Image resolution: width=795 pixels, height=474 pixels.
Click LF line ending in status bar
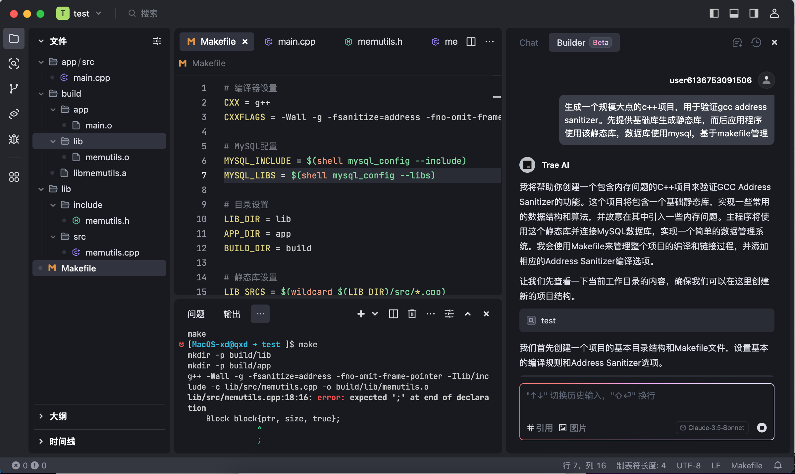point(715,465)
